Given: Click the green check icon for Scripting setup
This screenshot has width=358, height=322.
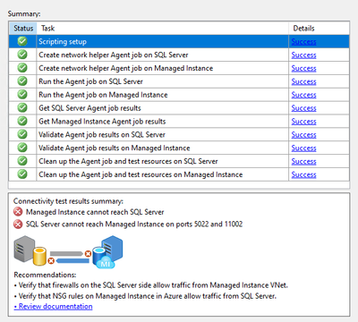Looking at the screenshot, I should [22, 41].
